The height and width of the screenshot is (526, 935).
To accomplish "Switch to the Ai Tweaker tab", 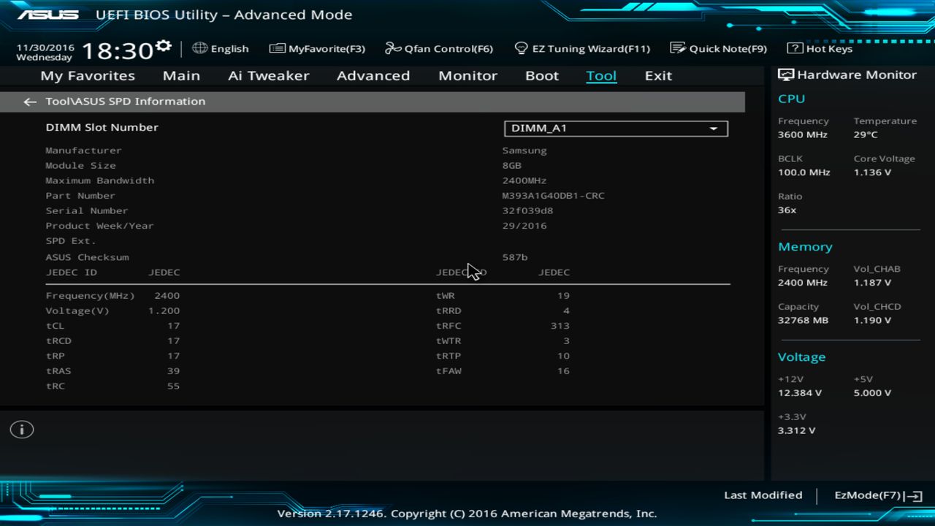I will click(268, 75).
